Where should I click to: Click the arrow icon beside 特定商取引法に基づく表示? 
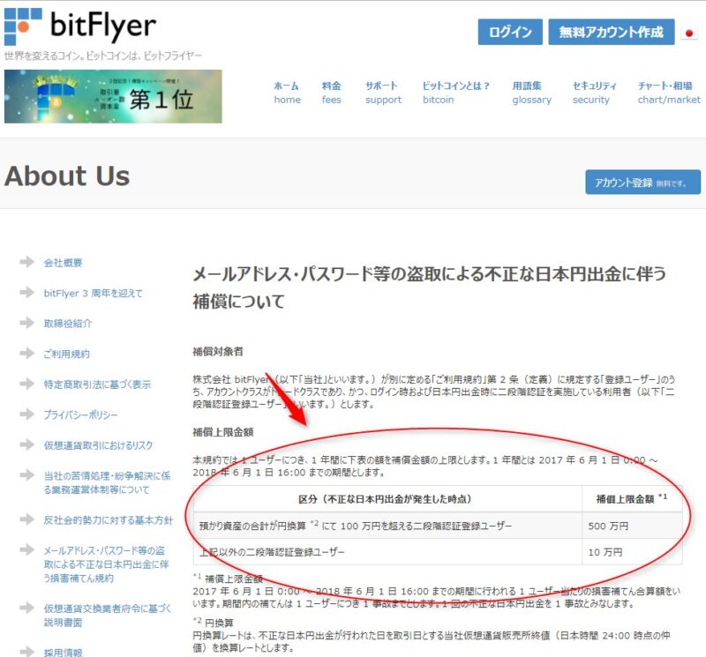[27, 384]
